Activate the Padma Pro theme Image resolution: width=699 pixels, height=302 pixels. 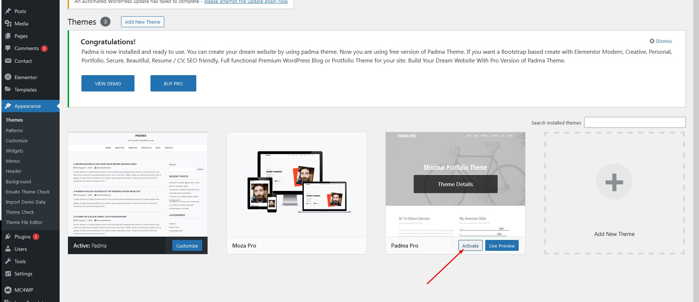pos(470,246)
